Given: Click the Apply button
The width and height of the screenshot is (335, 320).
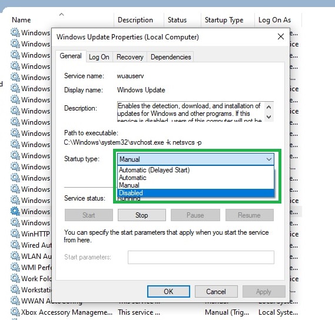Looking at the screenshot, I should pyautogui.click(x=264, y=291).
